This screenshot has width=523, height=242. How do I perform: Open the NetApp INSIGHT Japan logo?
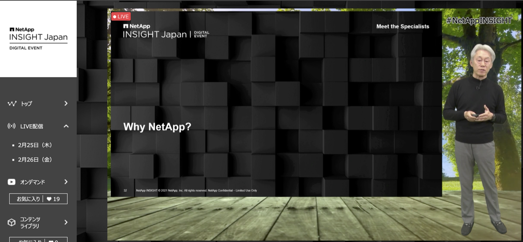coord(38,39)
